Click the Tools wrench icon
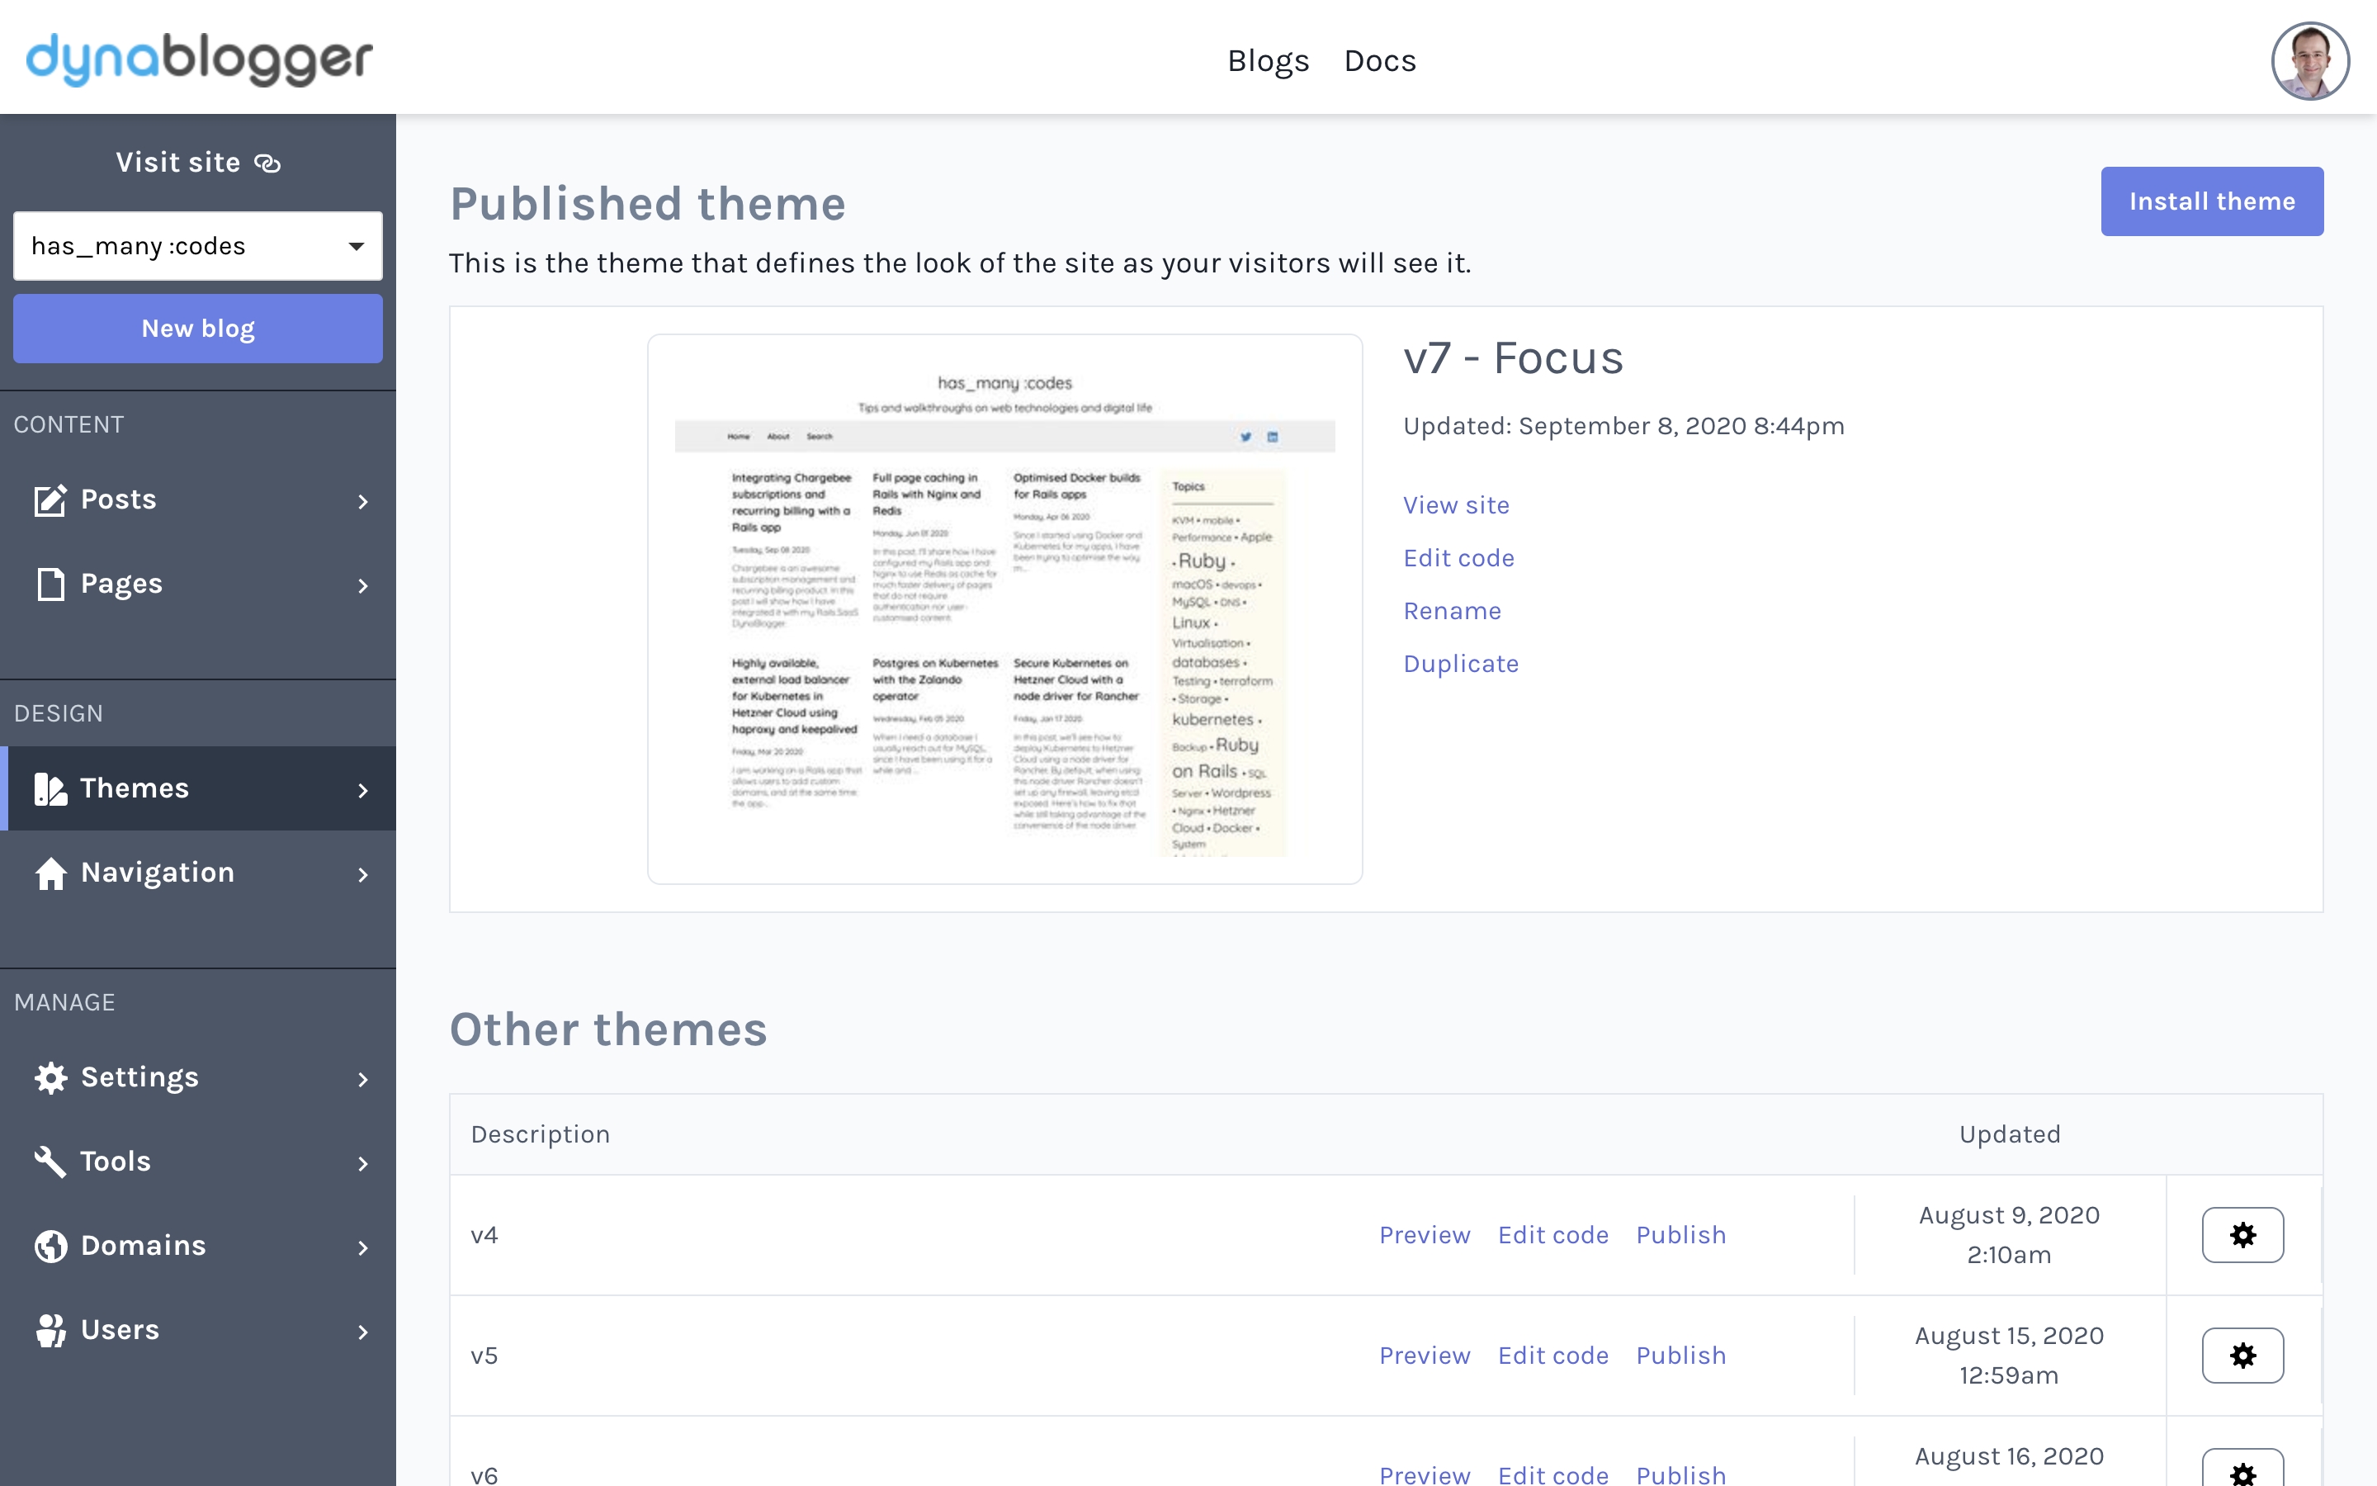Image resolution: width=2377 pixels, height=1486 pixels. point(50,1162)
